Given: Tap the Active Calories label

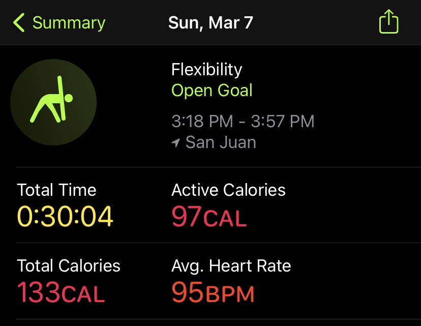Looking at the screenshot, I should pyautogui.click(x=228, y=190).
